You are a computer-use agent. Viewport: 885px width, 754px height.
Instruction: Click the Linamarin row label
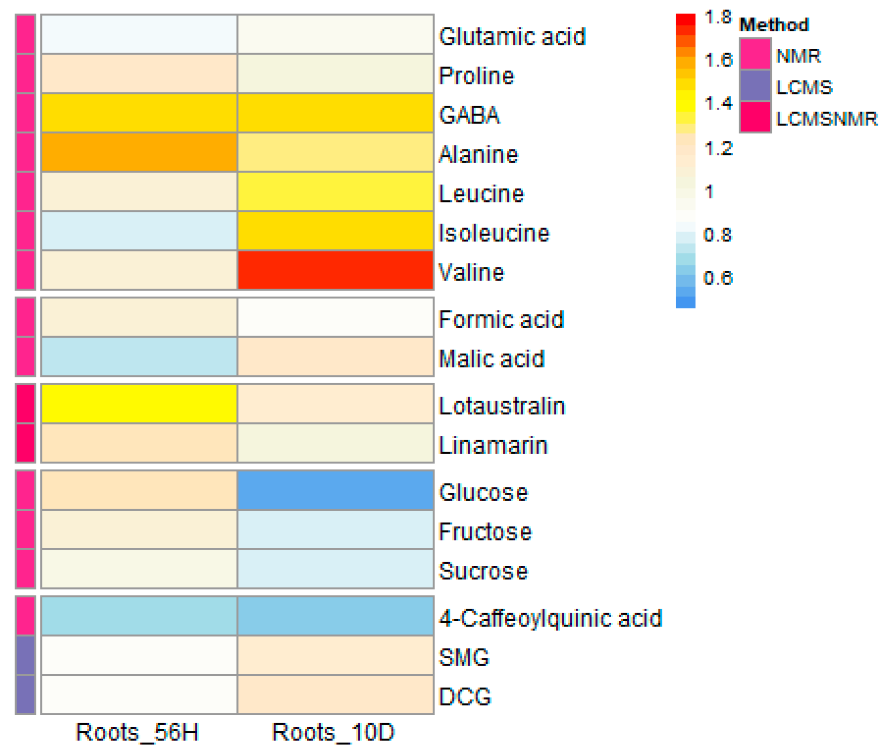pyautogui.click(x=493, y=446)
